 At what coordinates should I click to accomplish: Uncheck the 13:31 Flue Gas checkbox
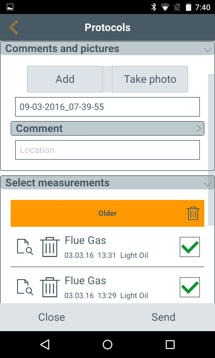tap(190, 247)
